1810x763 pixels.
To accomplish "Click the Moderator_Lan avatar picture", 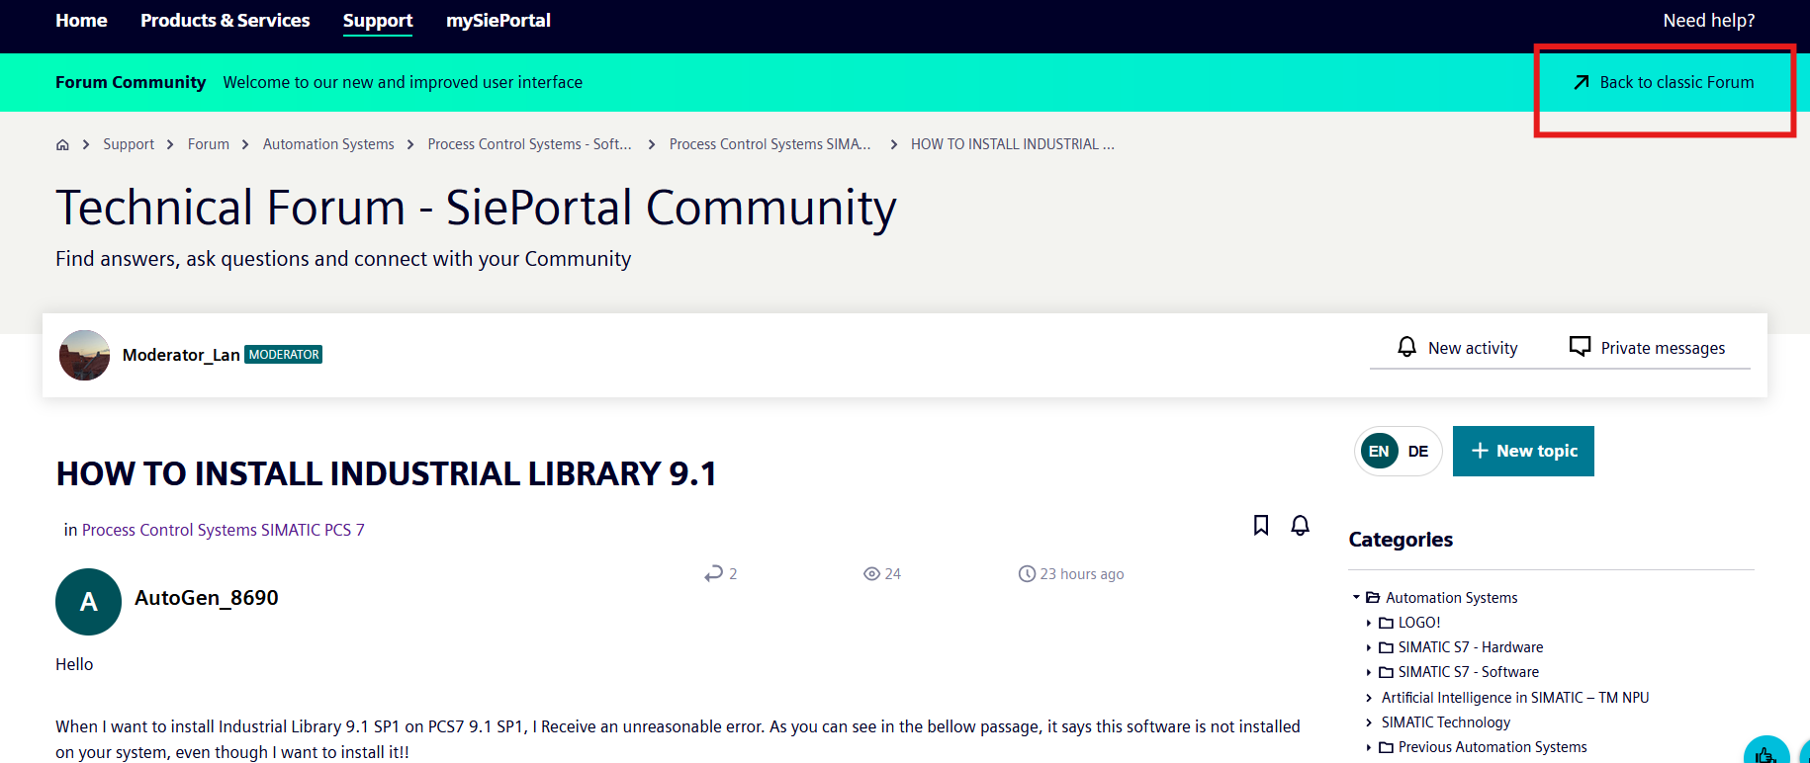I will [x=84, y=355].
